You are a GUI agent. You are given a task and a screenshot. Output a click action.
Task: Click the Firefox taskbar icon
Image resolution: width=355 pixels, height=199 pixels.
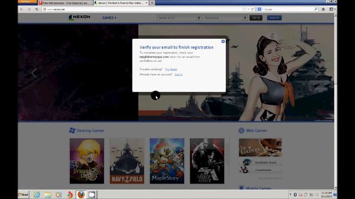tap(81, 195)
